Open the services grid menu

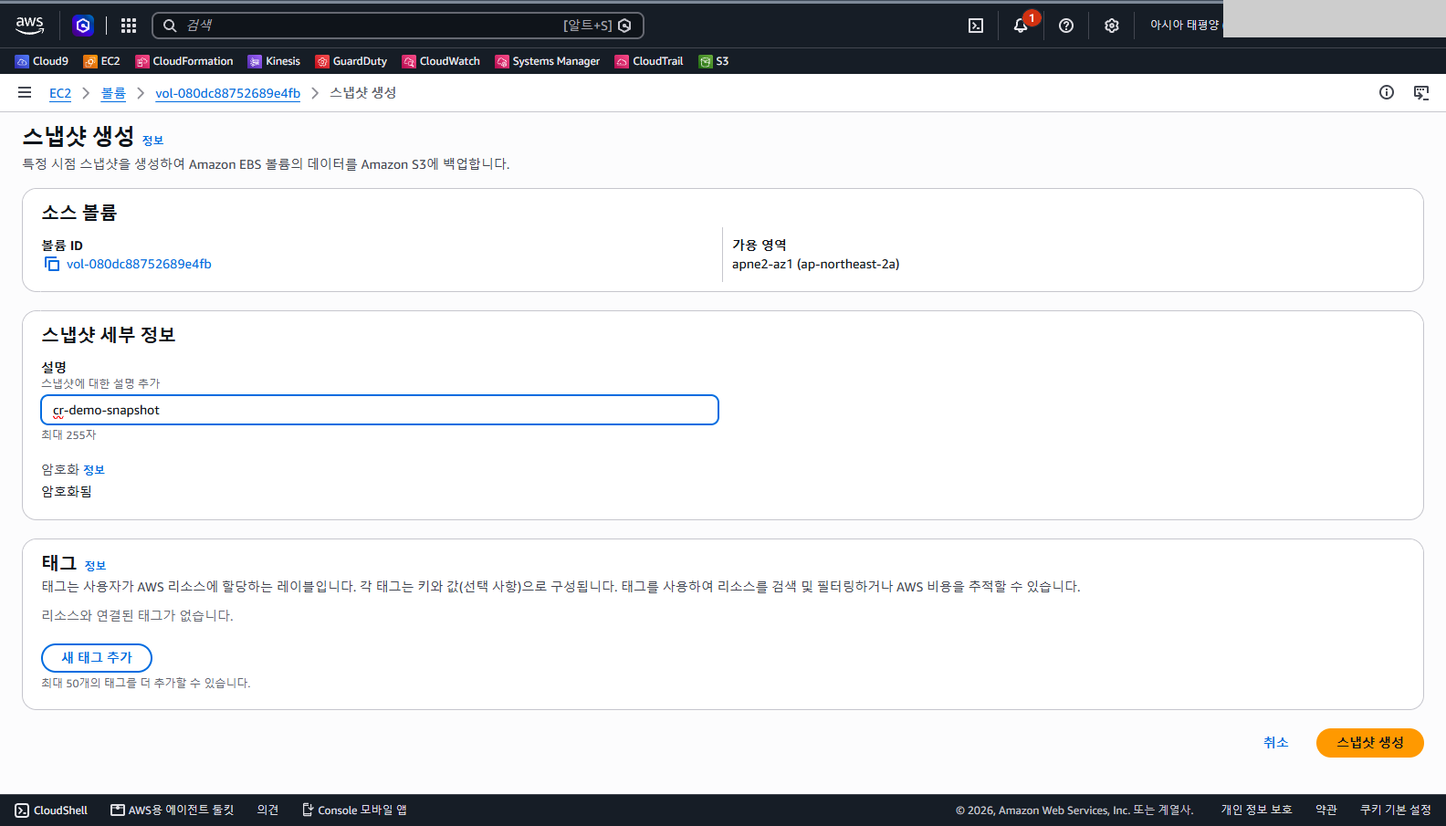click(129, 26)
